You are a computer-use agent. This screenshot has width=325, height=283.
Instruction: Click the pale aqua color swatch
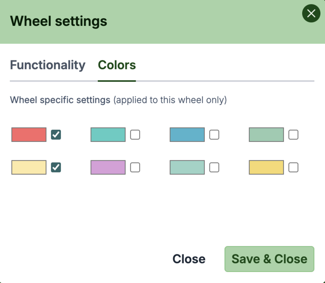(x=187, y=167)
